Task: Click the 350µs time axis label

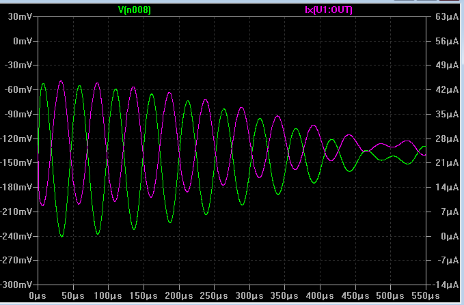Action: [284, 295]
